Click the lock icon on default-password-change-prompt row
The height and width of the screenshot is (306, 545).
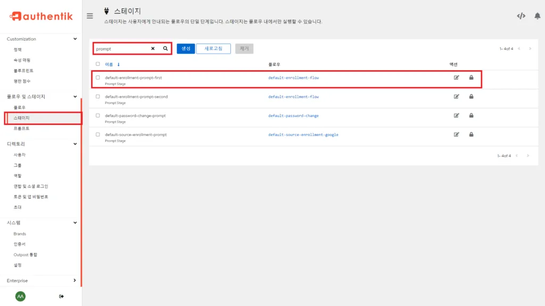[471, 115]
